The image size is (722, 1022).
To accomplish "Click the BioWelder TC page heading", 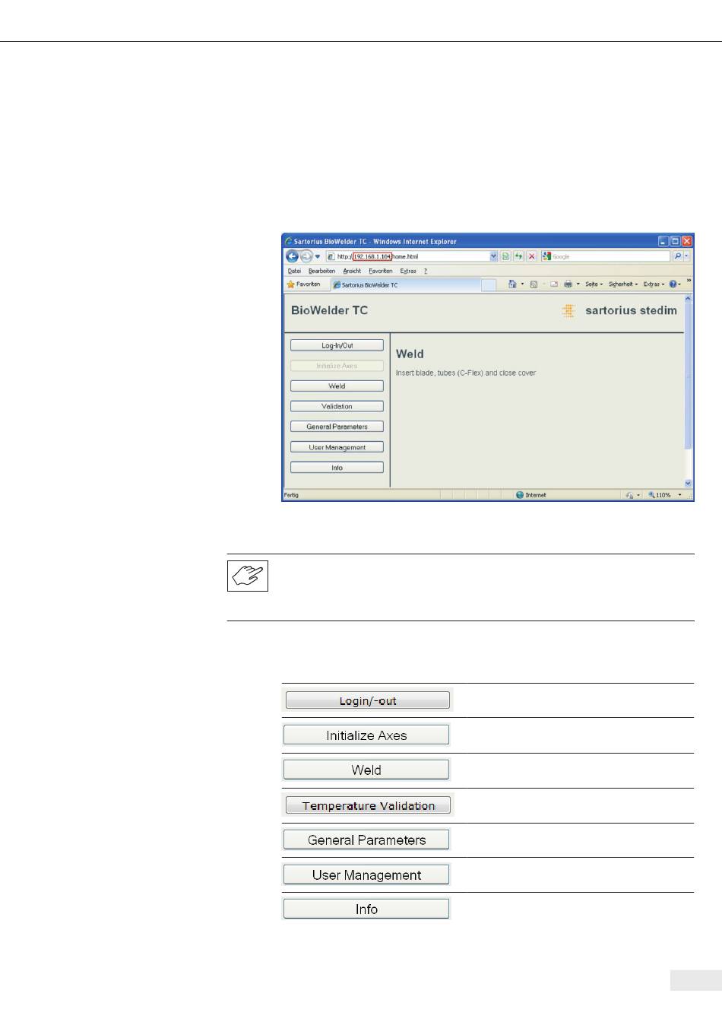I will pyautogui.click(x=329, y=310).
